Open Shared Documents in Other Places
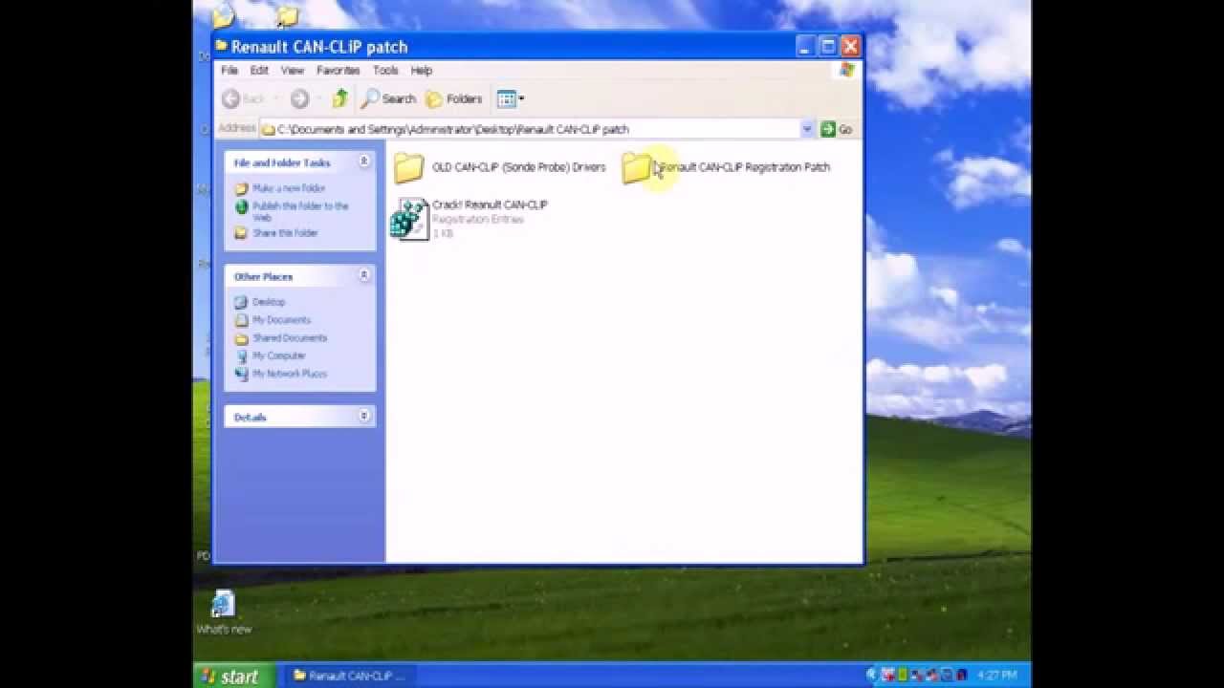 (x=290, y=338)
